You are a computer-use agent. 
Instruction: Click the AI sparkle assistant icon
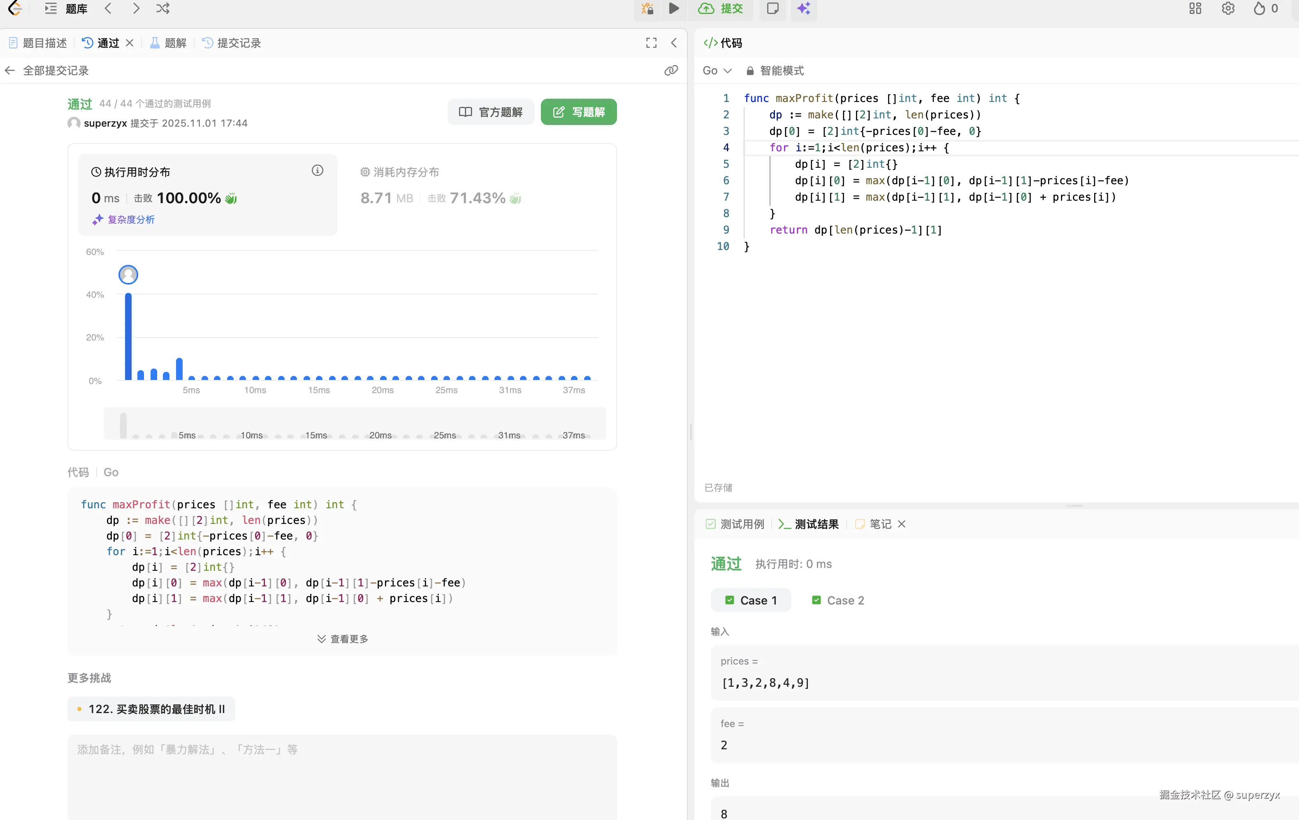point(803,8)
